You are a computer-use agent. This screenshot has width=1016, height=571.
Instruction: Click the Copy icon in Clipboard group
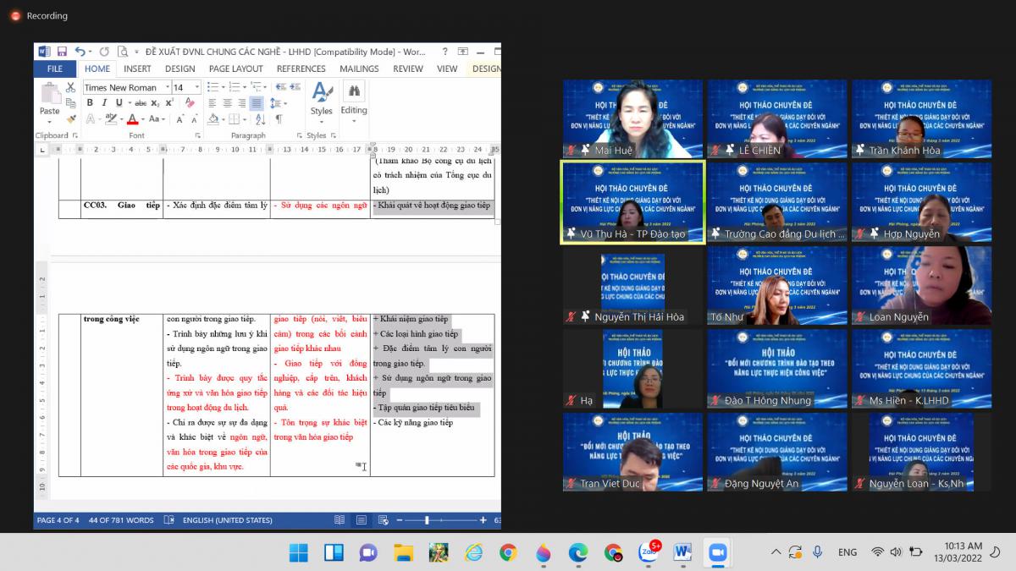tap(70, 102)
